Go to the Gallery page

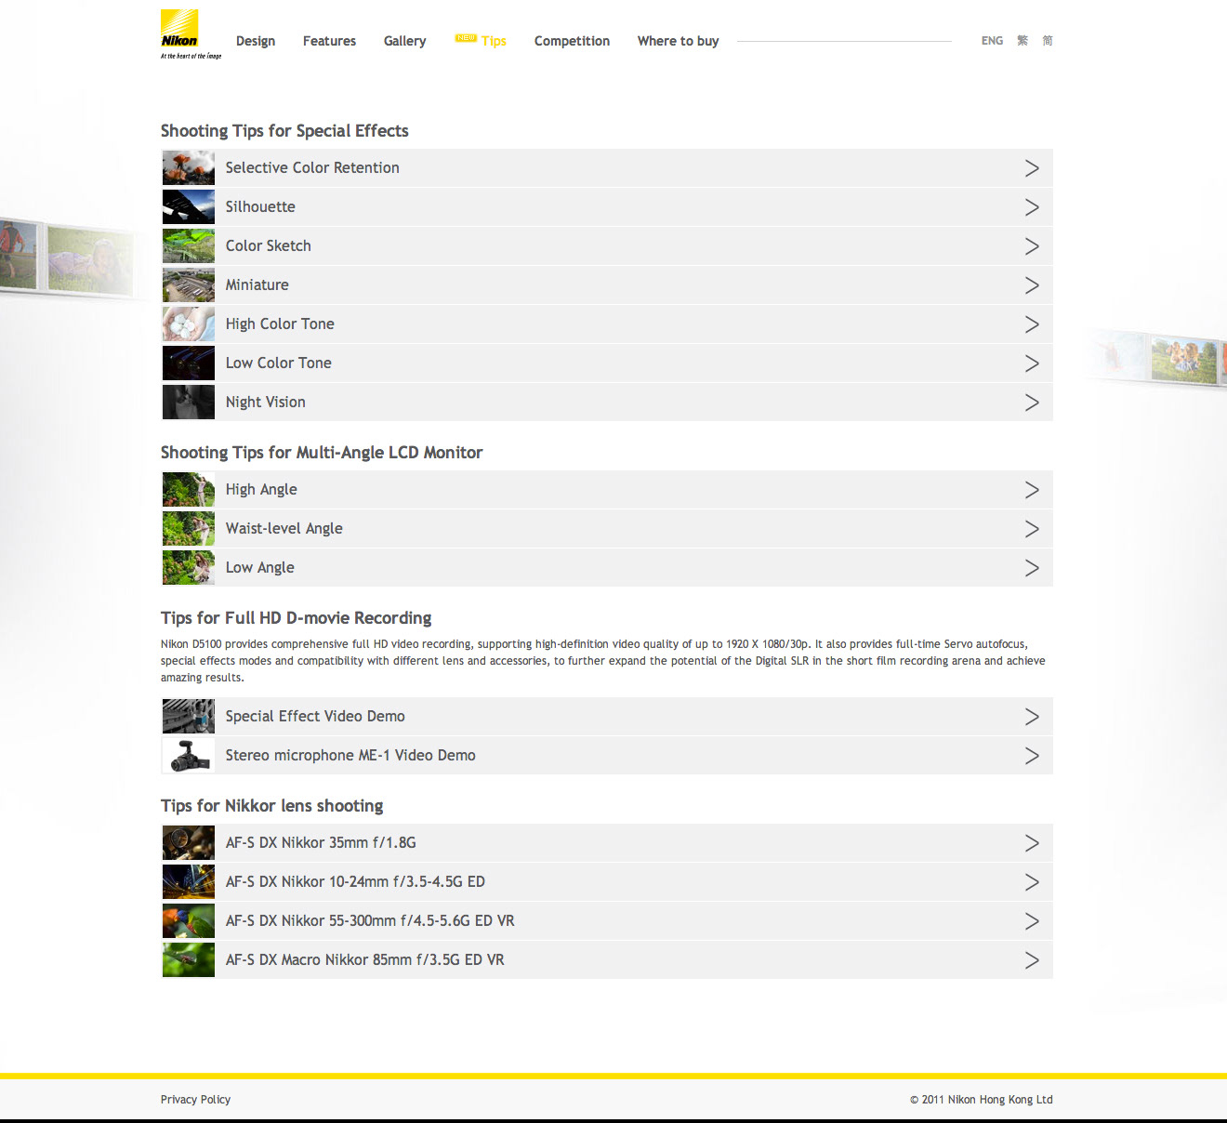(x=405, y=41)
